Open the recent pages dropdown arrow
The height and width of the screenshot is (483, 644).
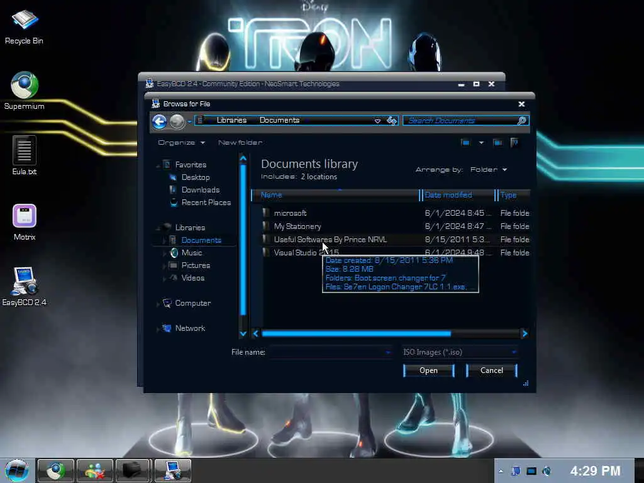189,121
